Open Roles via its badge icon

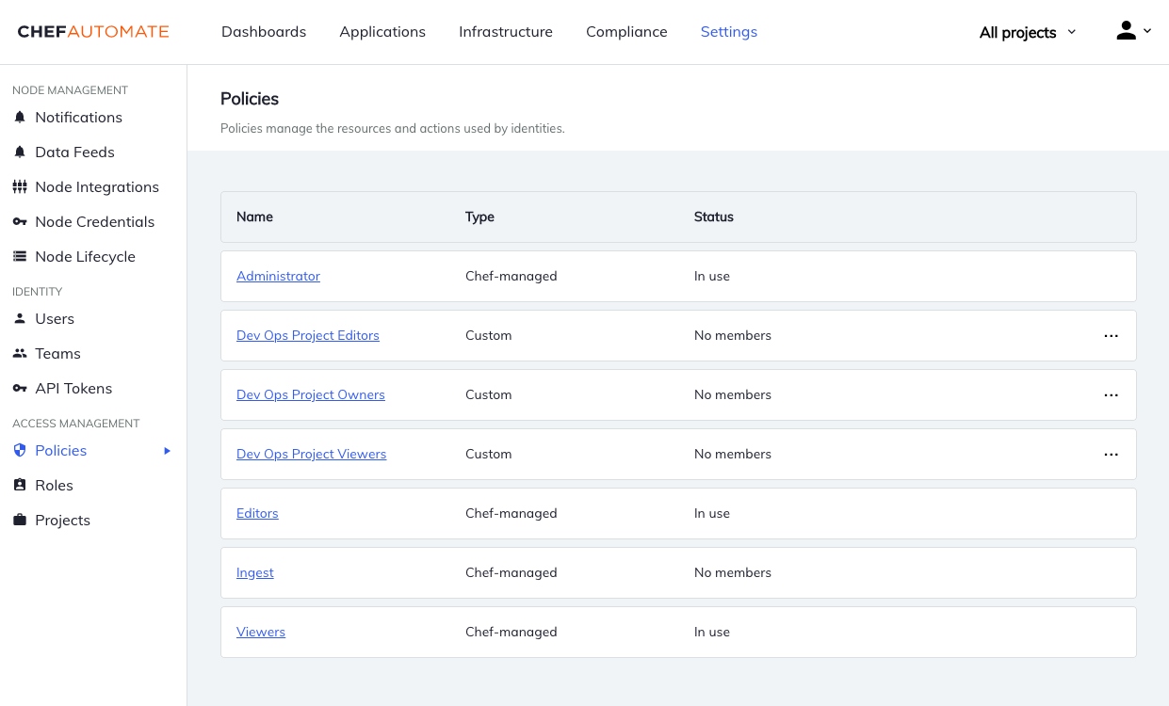point(20,485)
